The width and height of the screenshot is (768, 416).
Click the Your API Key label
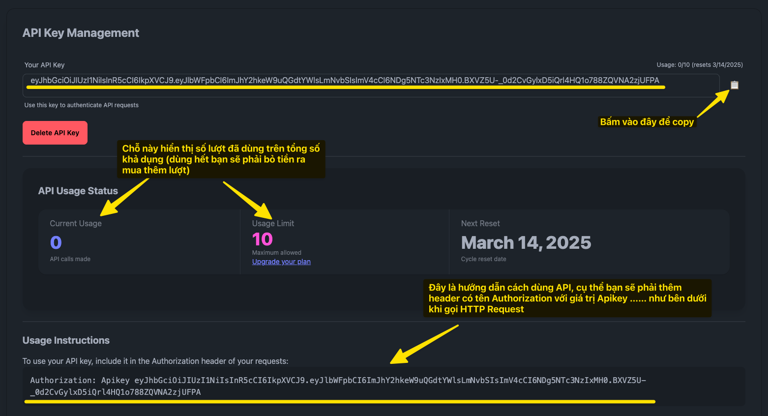[x=44, y=65]
